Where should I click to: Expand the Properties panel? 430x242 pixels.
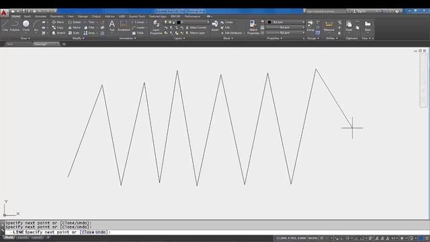(275, 38)
